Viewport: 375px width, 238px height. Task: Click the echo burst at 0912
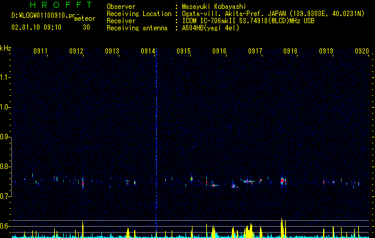83,183
